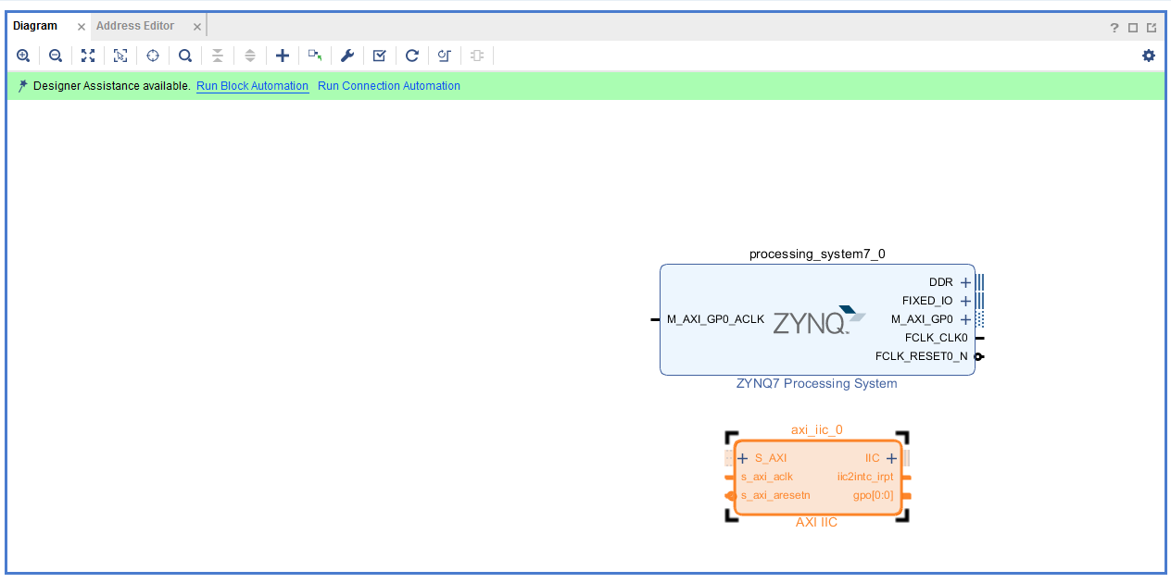This screenshot has height=583, width=1171.
Task: Click the Search magnifier icon
Action: (185, 56)
